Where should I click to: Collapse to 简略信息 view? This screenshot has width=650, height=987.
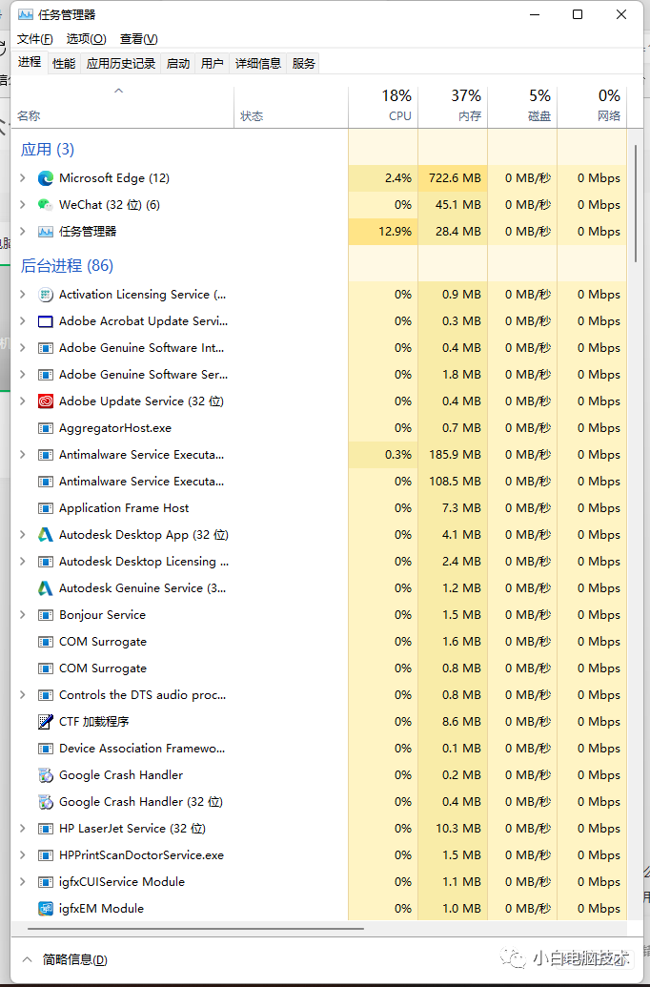pyautogui.click(x=65, y=960)
